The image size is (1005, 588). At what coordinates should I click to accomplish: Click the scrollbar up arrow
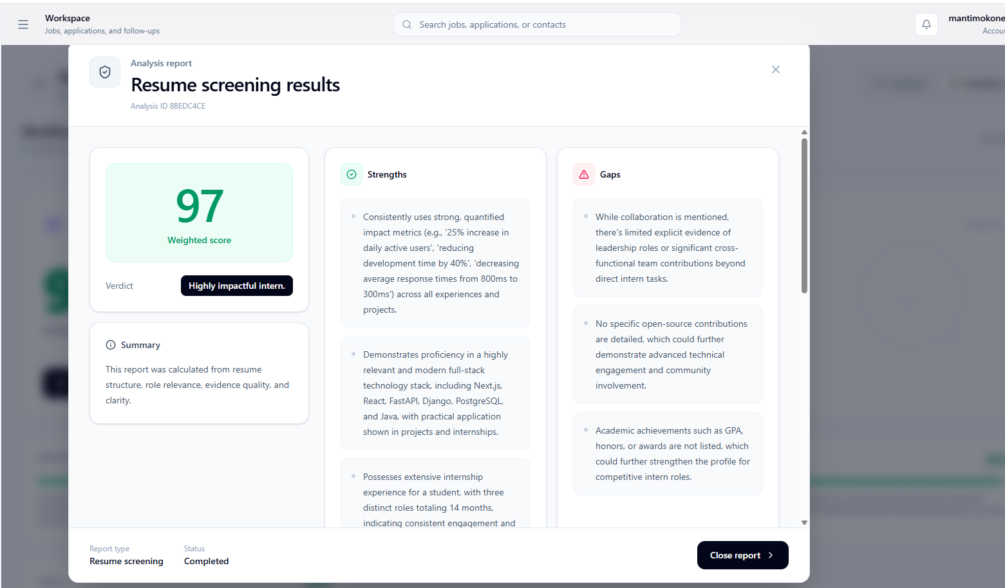(x=804, y=132)
